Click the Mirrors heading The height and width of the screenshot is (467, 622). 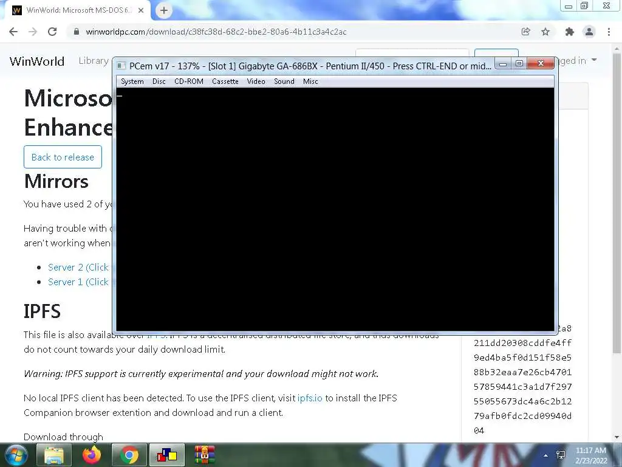[56, 181]
